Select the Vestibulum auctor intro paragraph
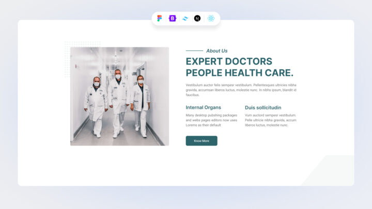 [x=241, y=90]
